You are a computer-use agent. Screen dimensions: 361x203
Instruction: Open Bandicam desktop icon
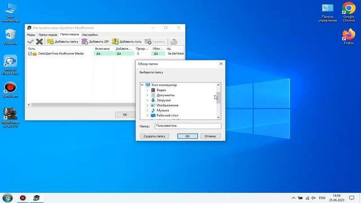10,90
